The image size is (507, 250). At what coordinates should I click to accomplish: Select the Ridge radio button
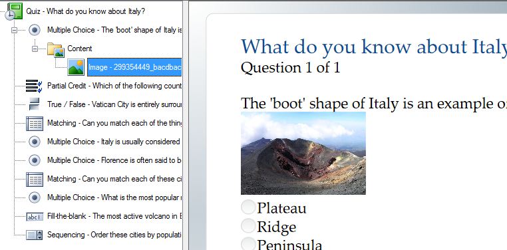tap(248, 226)
